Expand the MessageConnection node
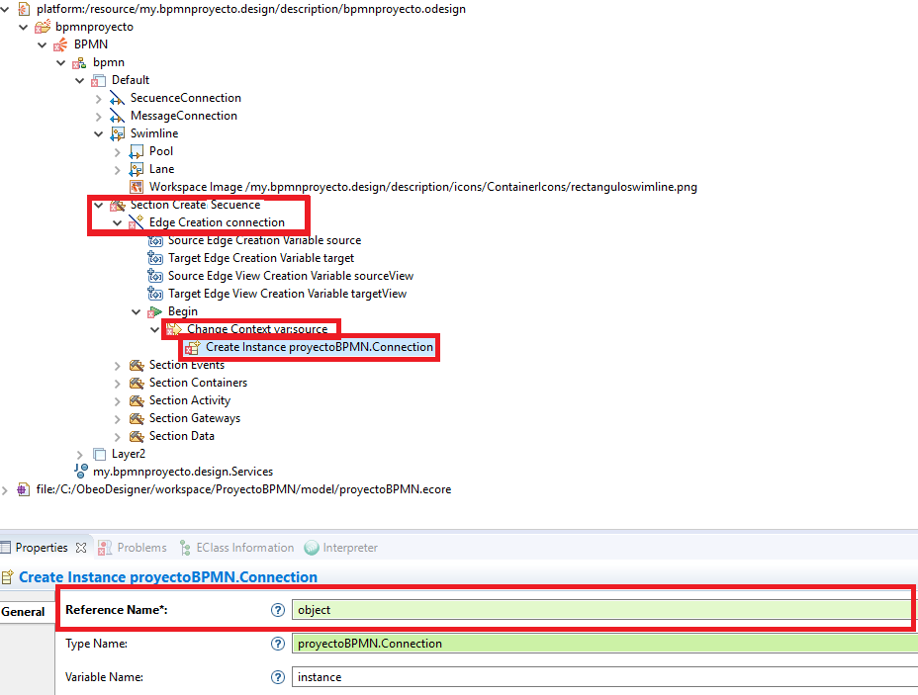 click(98, 117)
